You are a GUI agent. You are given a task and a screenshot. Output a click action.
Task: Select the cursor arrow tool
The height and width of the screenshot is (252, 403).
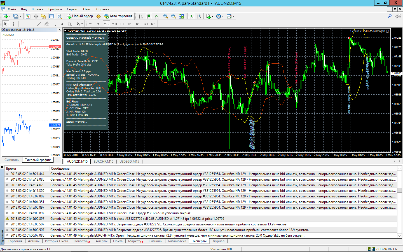[6, 24]
